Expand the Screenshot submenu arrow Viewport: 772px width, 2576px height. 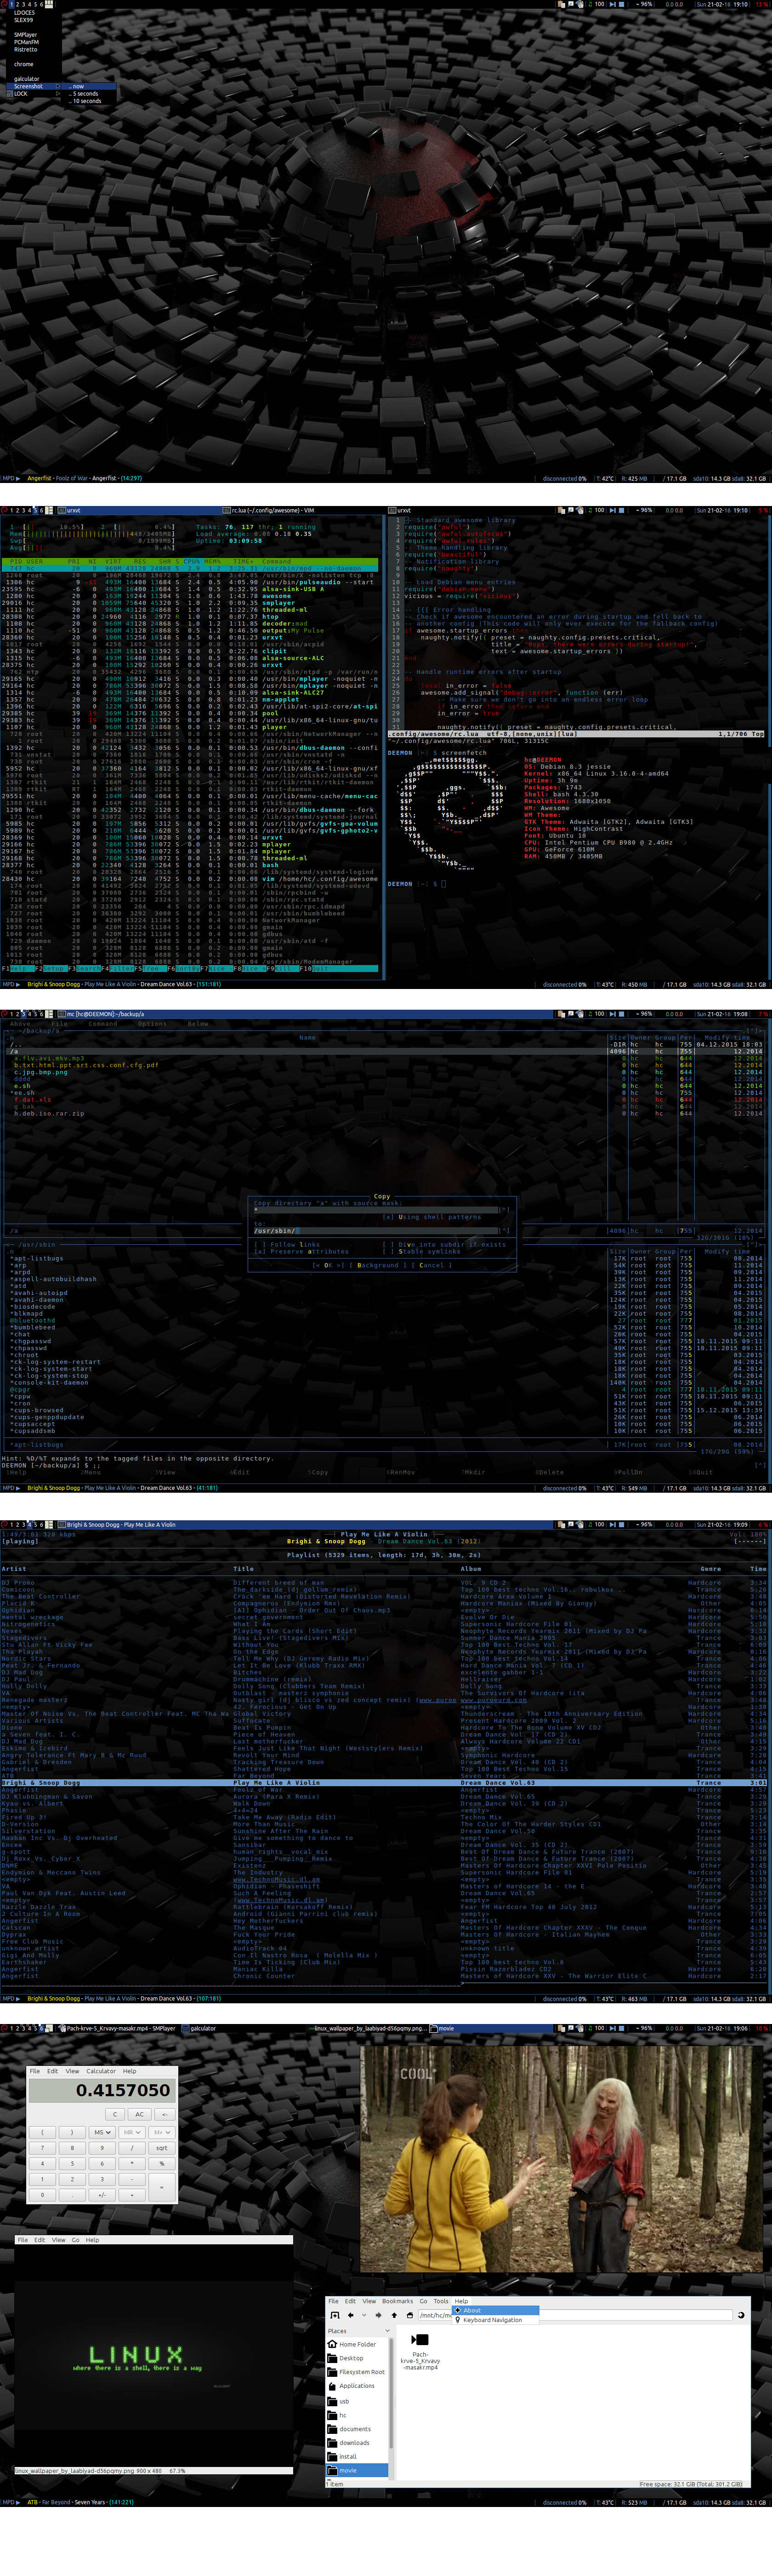[58, 86]
